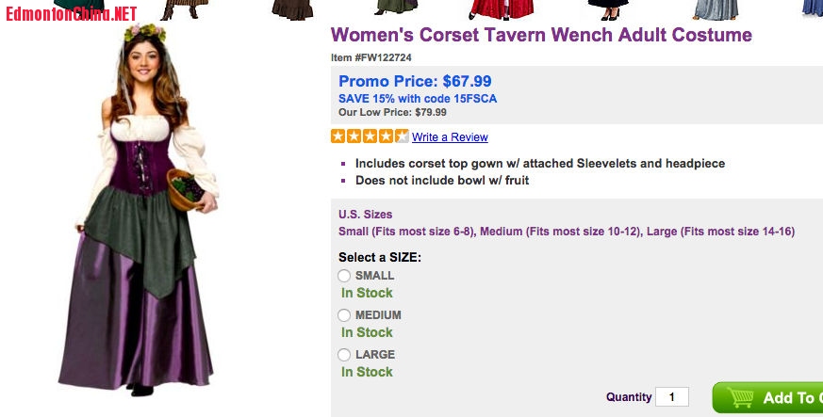Screen dimensions: 823x417
Task: Click the Women's Corset Tavern Wench title
Action: [x=541, y=35]
